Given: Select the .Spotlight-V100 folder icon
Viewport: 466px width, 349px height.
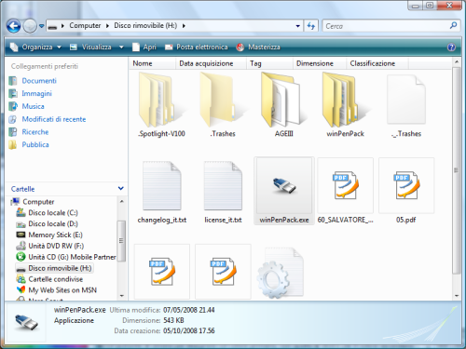Looking at the screenshot, I should [161, 100].
